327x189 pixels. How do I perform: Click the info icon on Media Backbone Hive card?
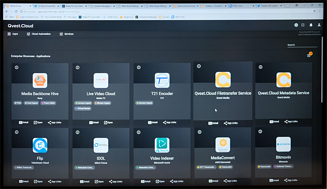[x=17, y=67]
